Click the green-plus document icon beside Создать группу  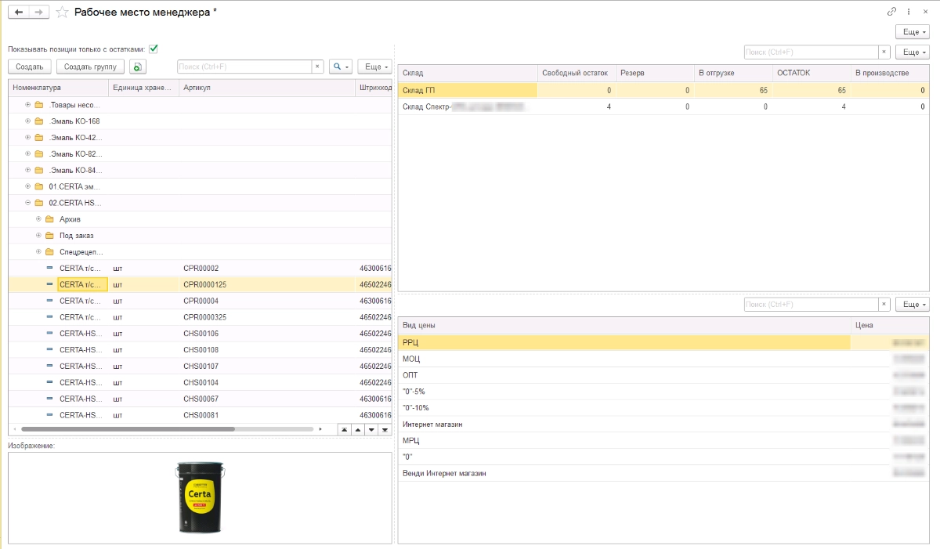(138, 67)
